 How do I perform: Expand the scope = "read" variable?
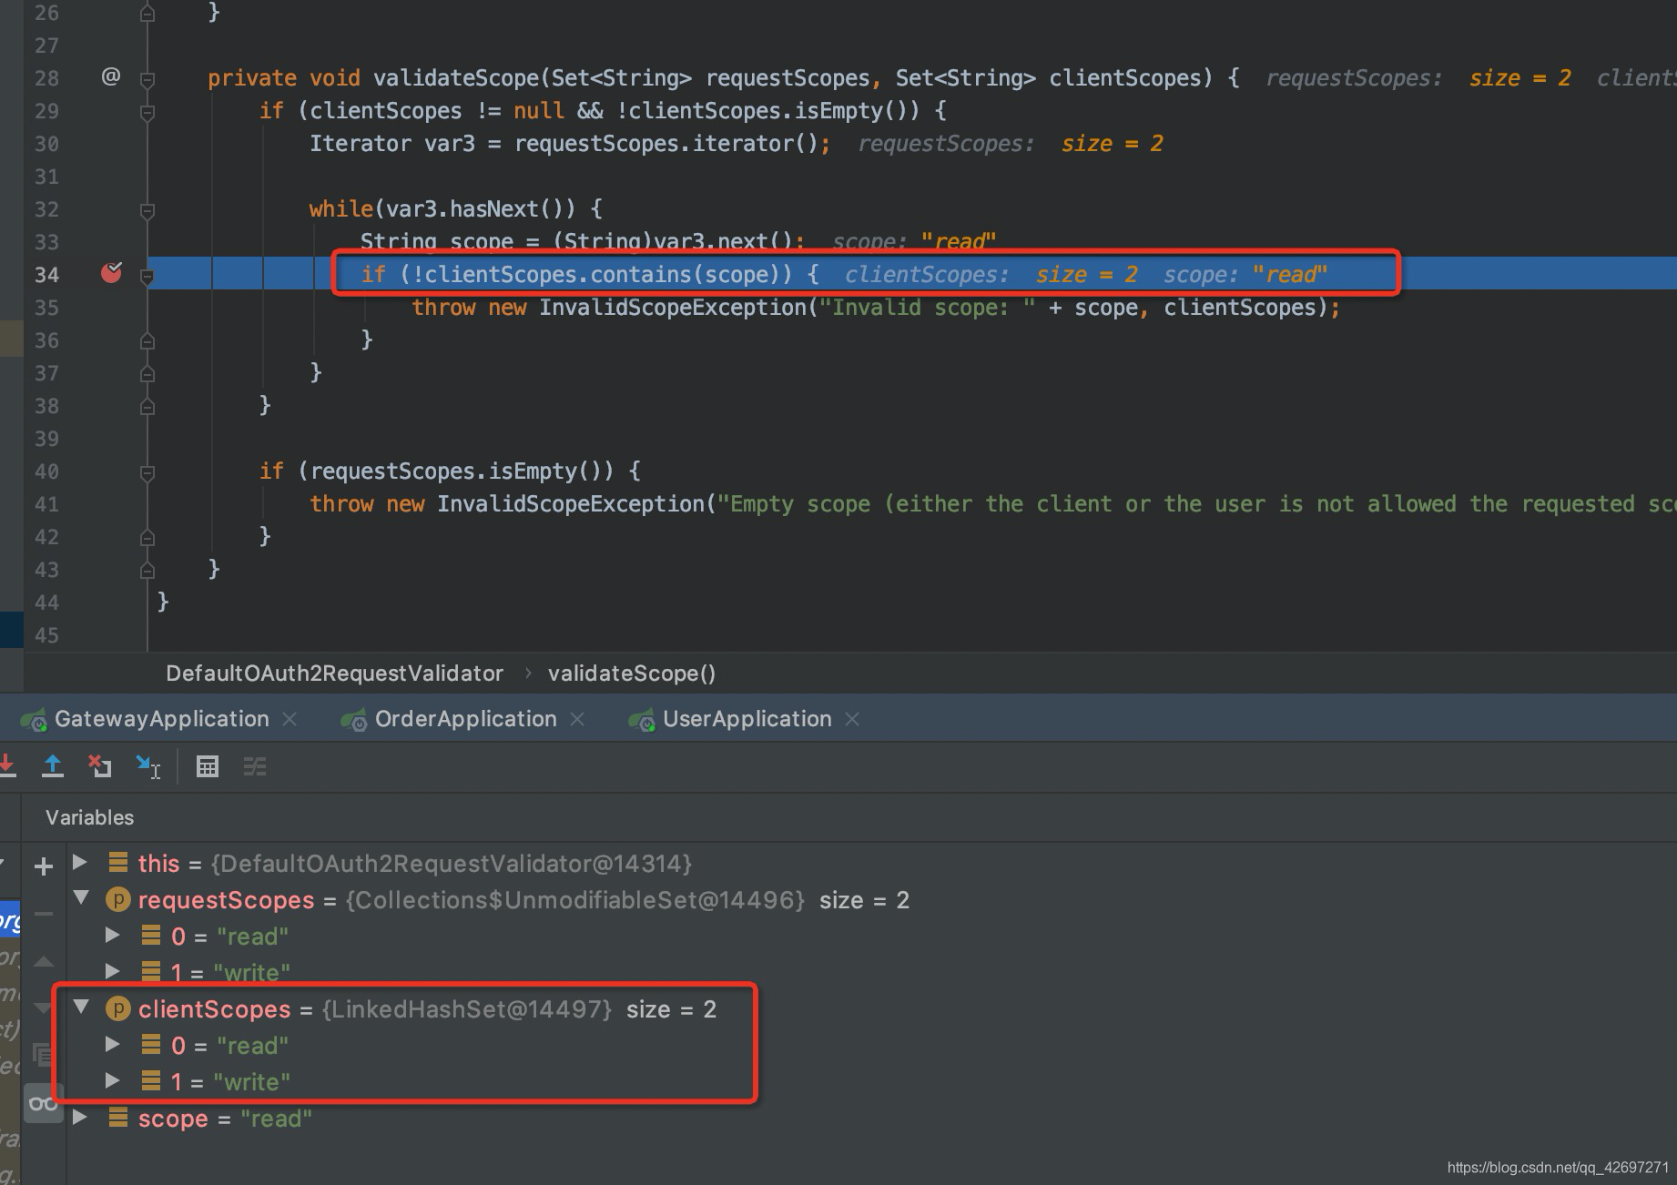(x=80, y=1116)
